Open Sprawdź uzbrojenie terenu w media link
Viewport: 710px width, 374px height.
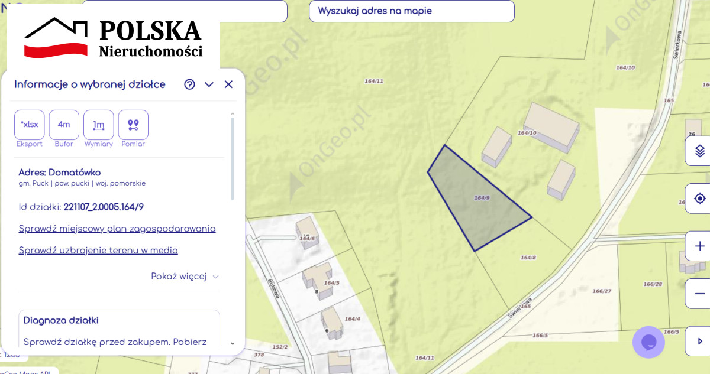[x=98, y=251]
